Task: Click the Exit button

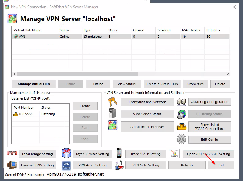Action: (x=221, y=165)
